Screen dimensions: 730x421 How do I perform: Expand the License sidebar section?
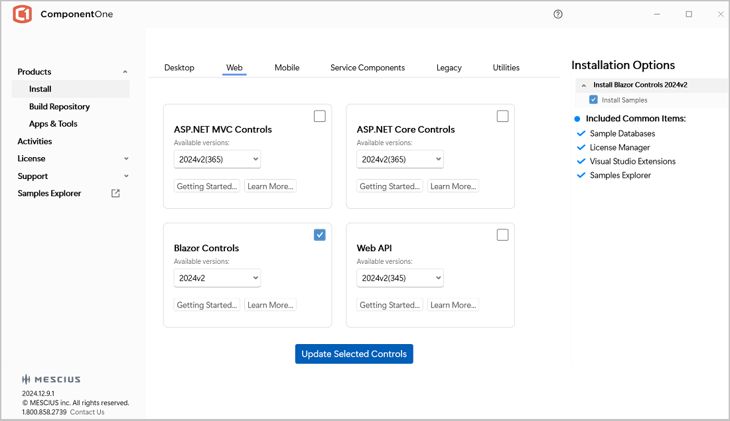(x=125, y=159)
